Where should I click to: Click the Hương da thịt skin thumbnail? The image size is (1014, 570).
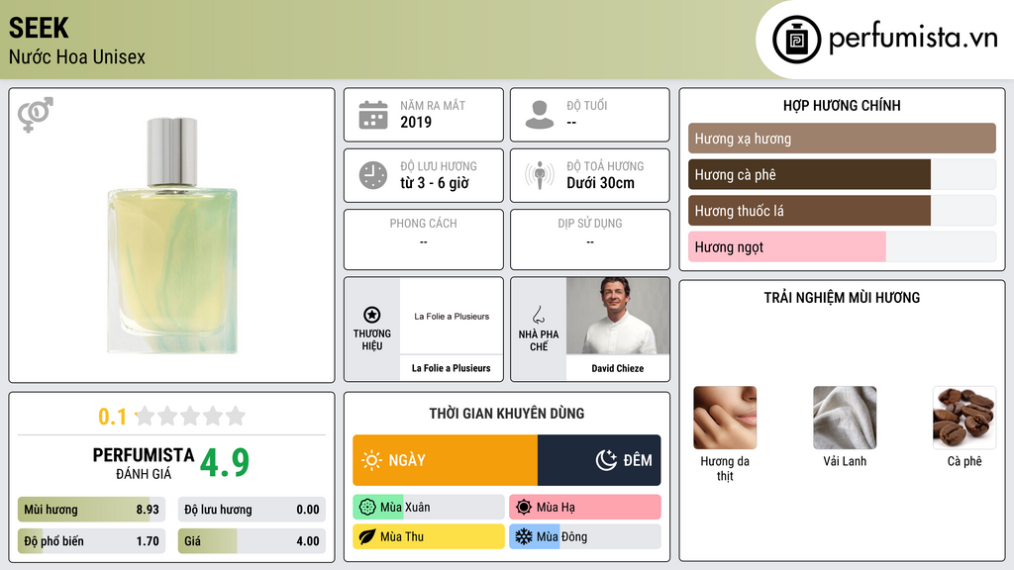pos(725,418)
